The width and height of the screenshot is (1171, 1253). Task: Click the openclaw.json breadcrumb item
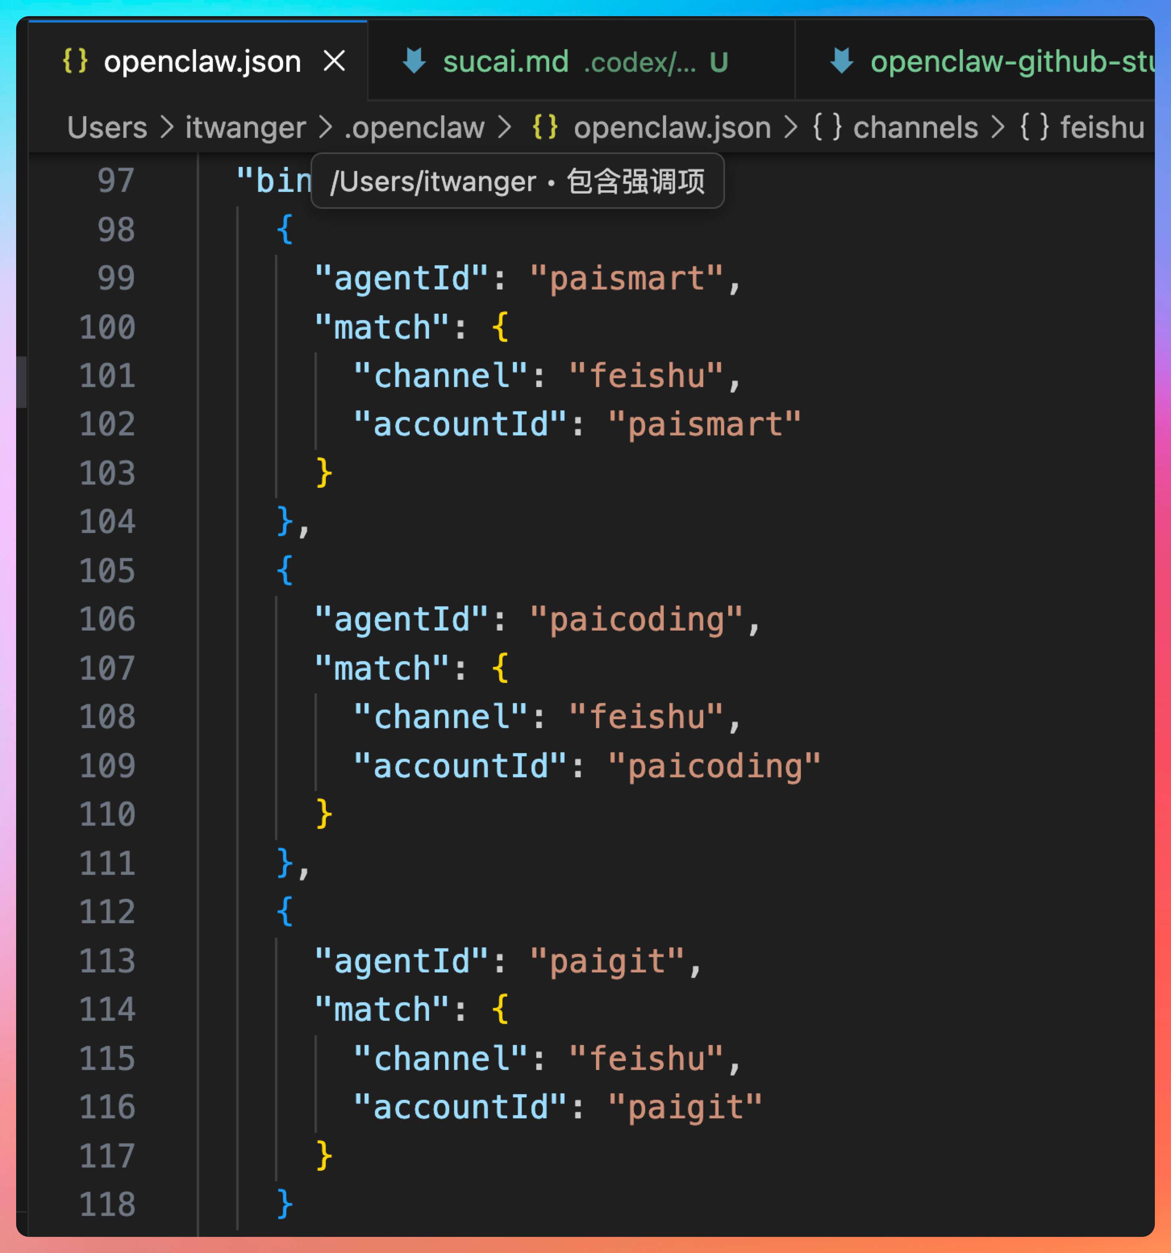pyautogui.click(x=672, y=127)
